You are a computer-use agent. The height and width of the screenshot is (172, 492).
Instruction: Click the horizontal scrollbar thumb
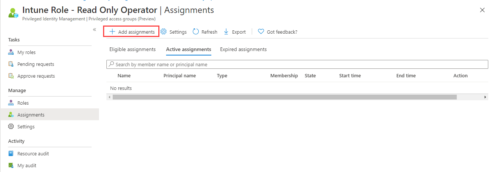pyautogui.click(x=285, y=97)
